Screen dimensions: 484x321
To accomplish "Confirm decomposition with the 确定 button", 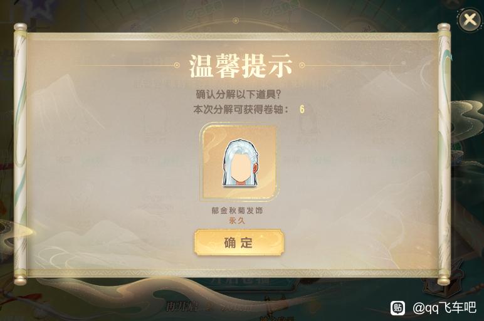I will (x=239, y=242).
